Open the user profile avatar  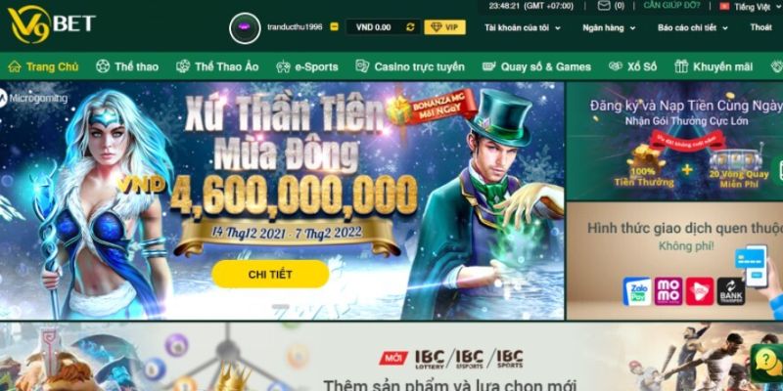tap(245, 28)
